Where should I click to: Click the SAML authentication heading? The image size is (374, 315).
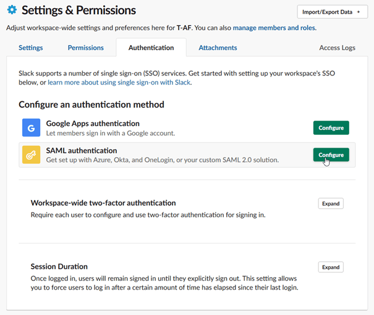click(x=82, y=150)
